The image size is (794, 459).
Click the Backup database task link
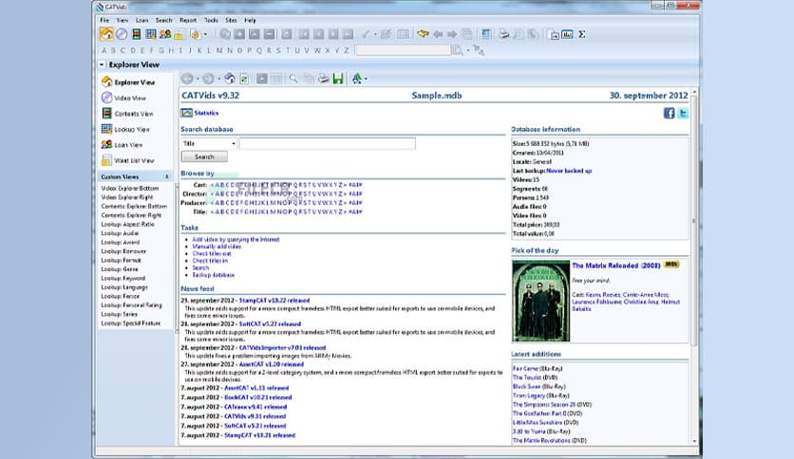coord(214,275)
